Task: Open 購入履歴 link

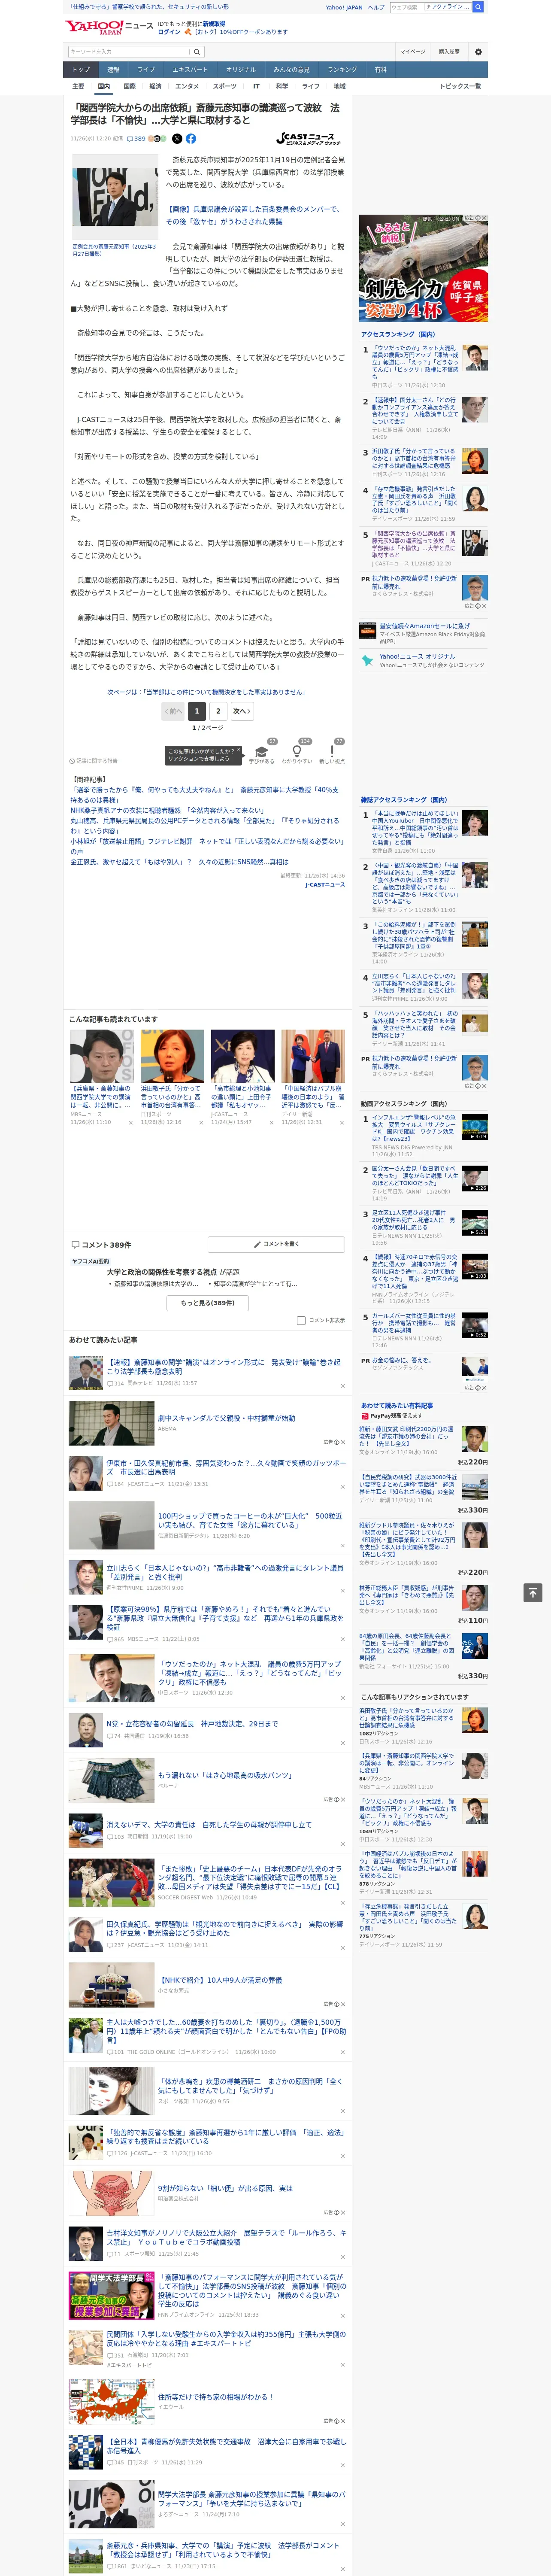Action: point(449,51)
